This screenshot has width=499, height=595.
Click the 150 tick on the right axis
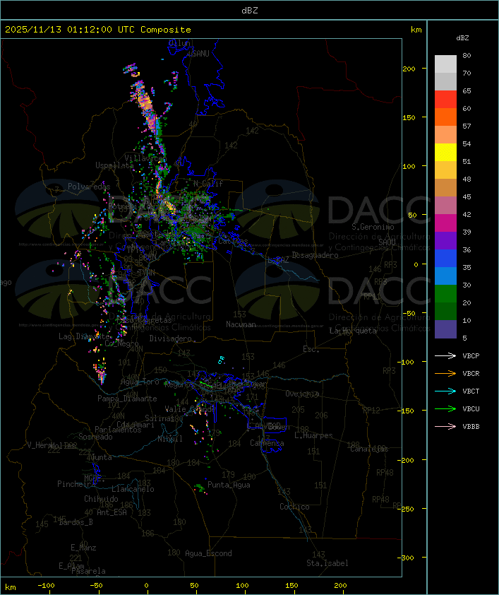(x=409, y=117)
